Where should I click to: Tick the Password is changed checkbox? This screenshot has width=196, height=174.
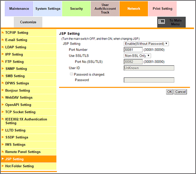coord(71,74)
